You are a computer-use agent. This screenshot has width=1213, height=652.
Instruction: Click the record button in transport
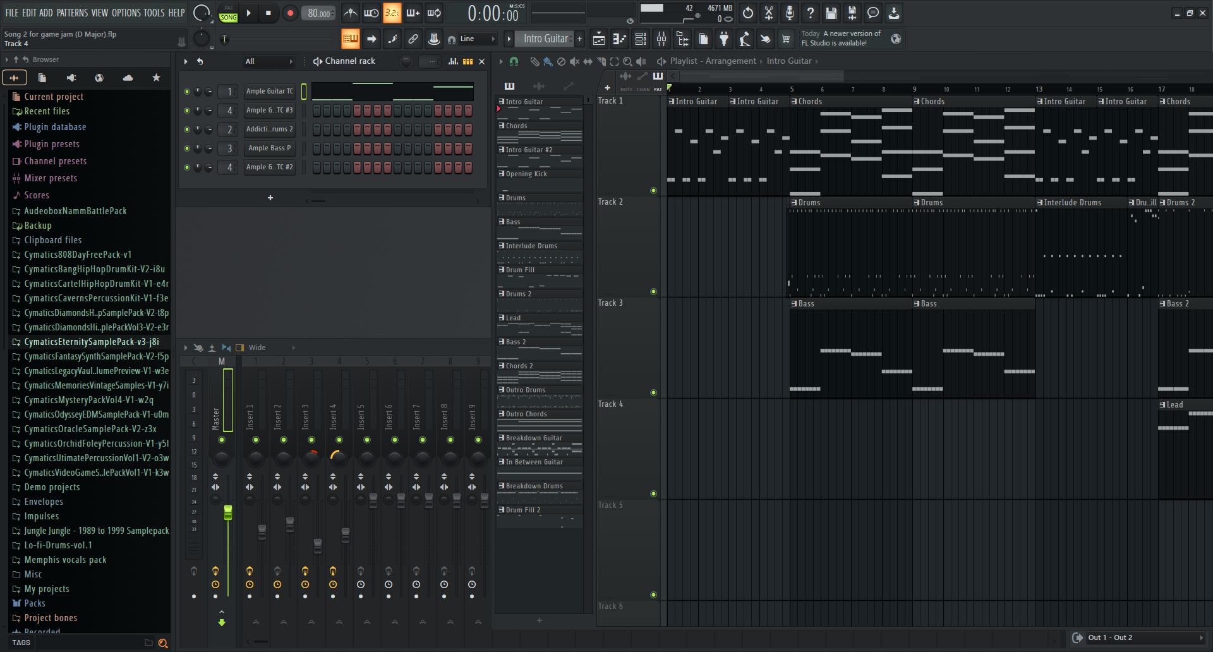tap(290, 13)
